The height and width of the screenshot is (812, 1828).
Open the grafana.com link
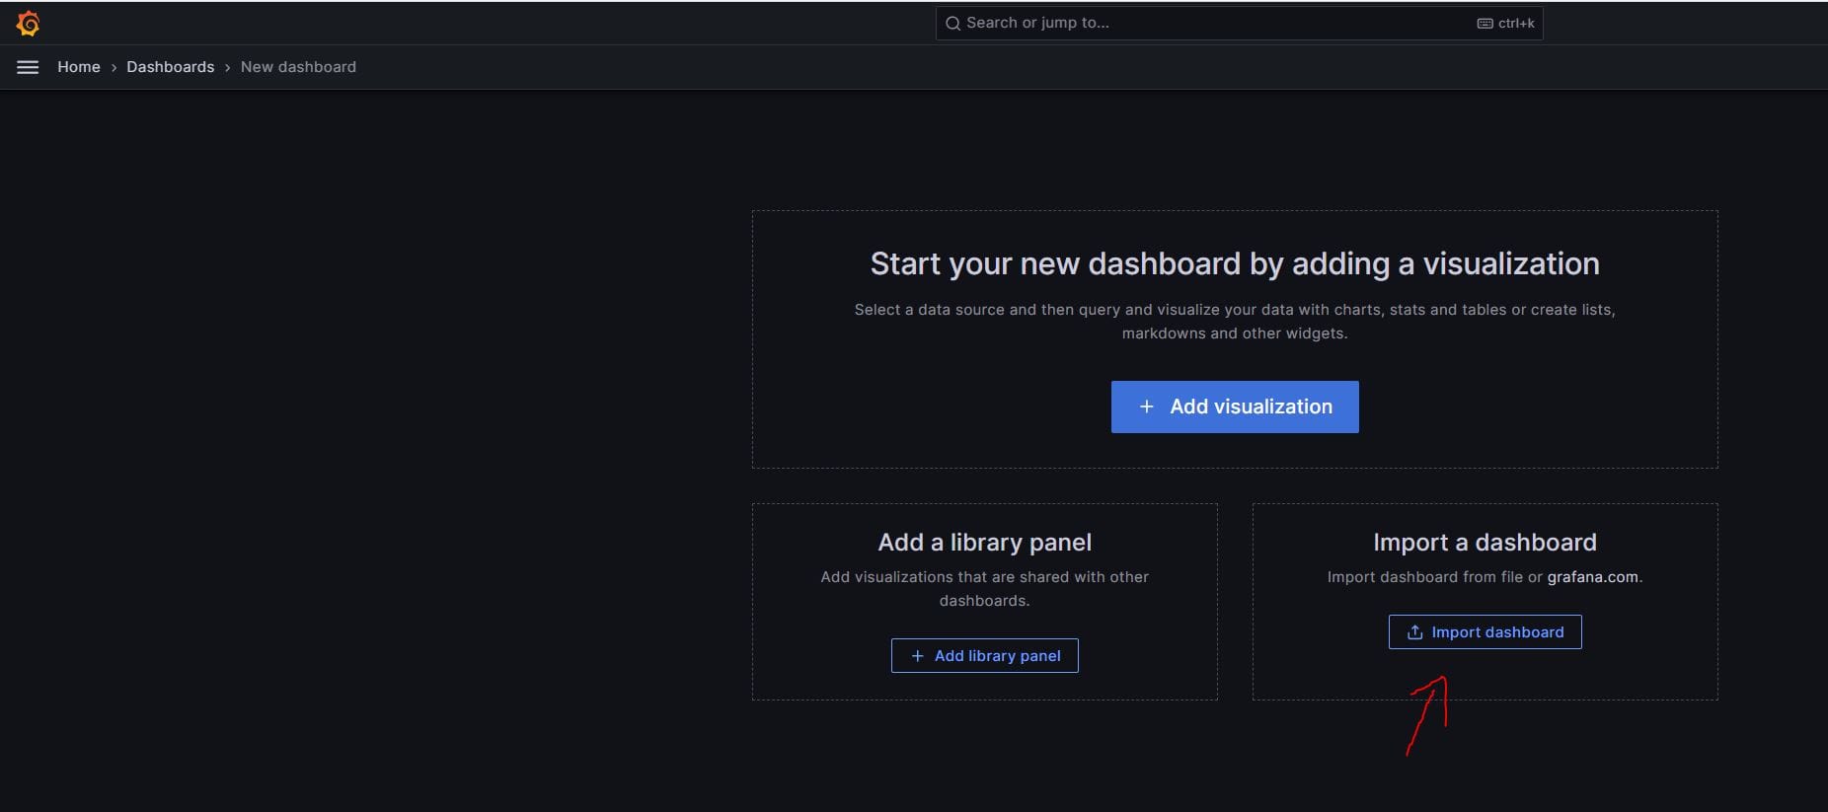pos(1592,577)
